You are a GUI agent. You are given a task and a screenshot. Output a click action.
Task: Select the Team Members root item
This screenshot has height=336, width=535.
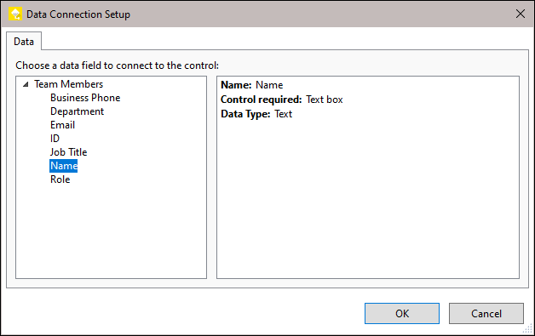[69, 84]
